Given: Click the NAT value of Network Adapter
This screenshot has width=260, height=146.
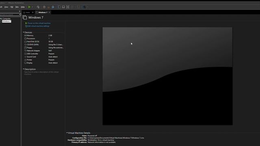Looking at the screenshot, I should (50, 51).
